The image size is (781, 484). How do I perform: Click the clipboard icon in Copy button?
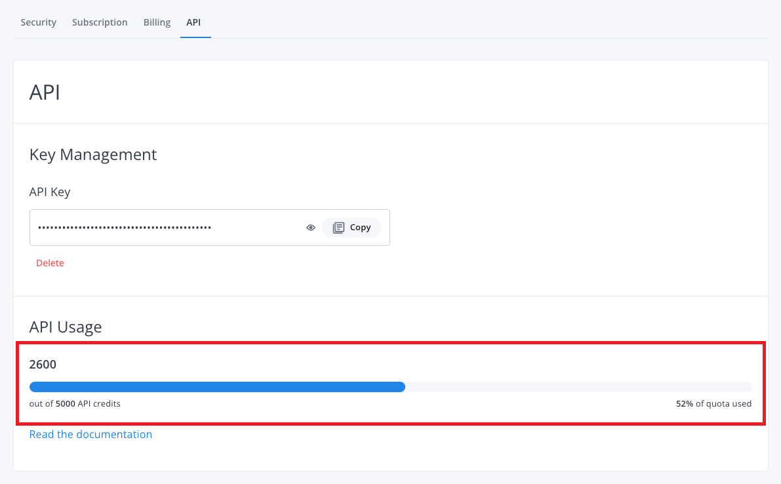338,228
